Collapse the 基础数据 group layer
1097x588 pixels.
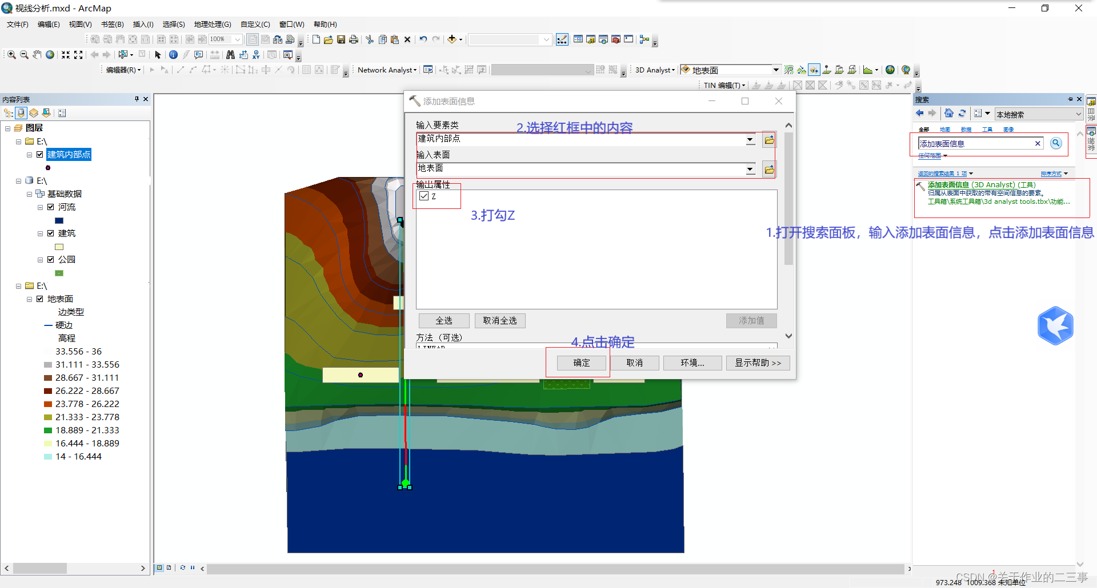[x=30, y=194]
